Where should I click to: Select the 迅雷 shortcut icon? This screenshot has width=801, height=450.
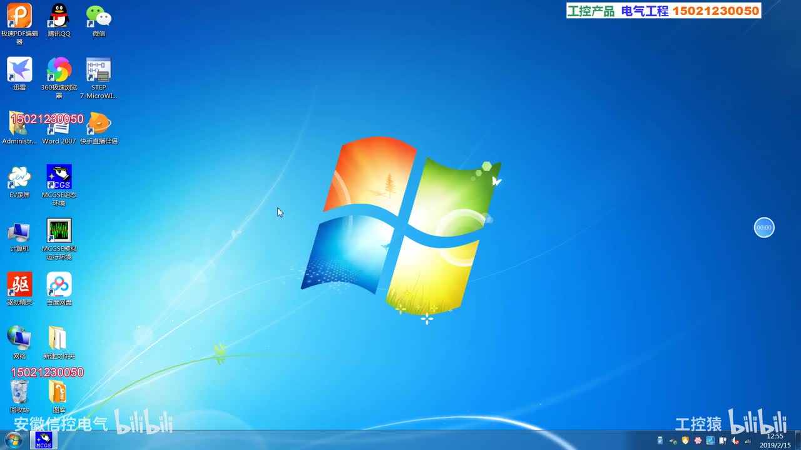click(19, 74)
